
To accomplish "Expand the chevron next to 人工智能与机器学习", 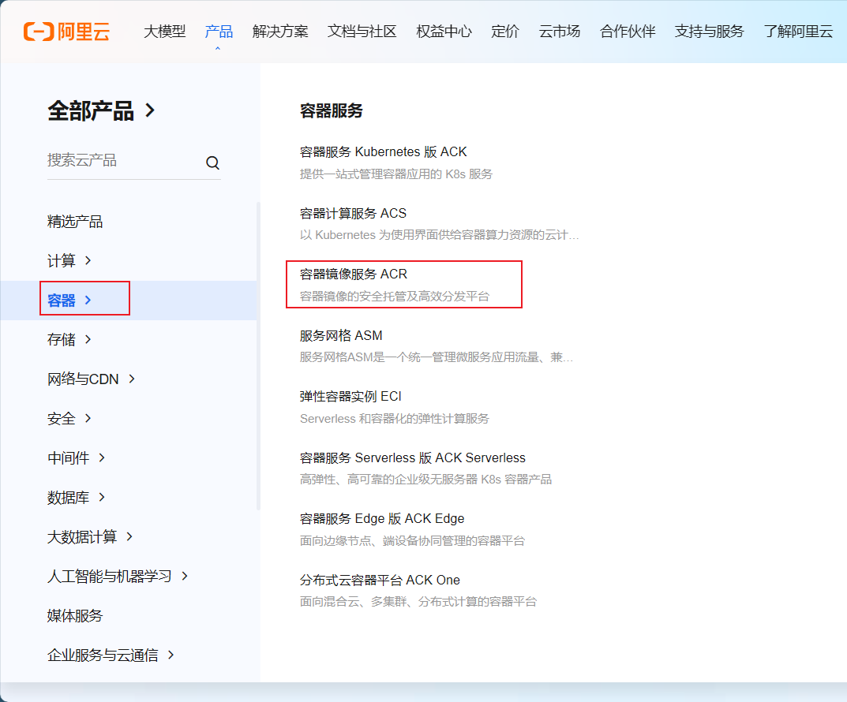I will pos(185,576).
